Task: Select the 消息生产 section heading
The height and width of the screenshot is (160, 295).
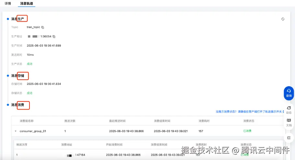Action: pyautogui.click(x=17, y=19)
